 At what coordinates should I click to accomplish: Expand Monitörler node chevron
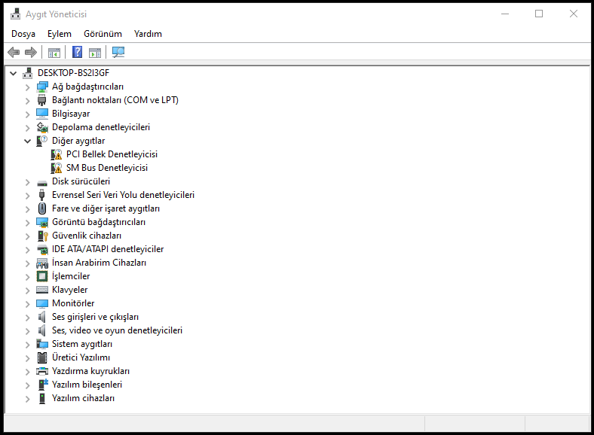[x=27, y=304]
